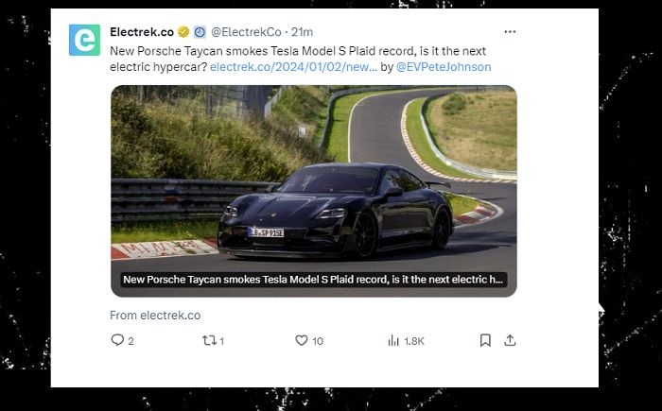Like the tweet with the heart icon
The width and height of the screenshot is (662, 411).
click(x=302, y=340)
